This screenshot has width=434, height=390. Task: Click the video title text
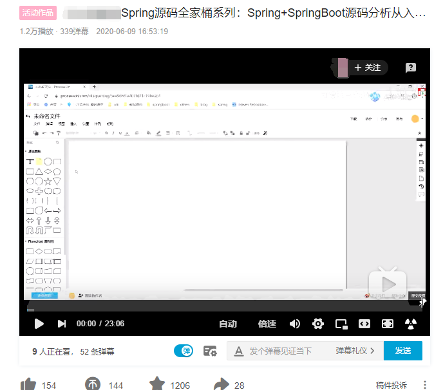click(274, 13)
